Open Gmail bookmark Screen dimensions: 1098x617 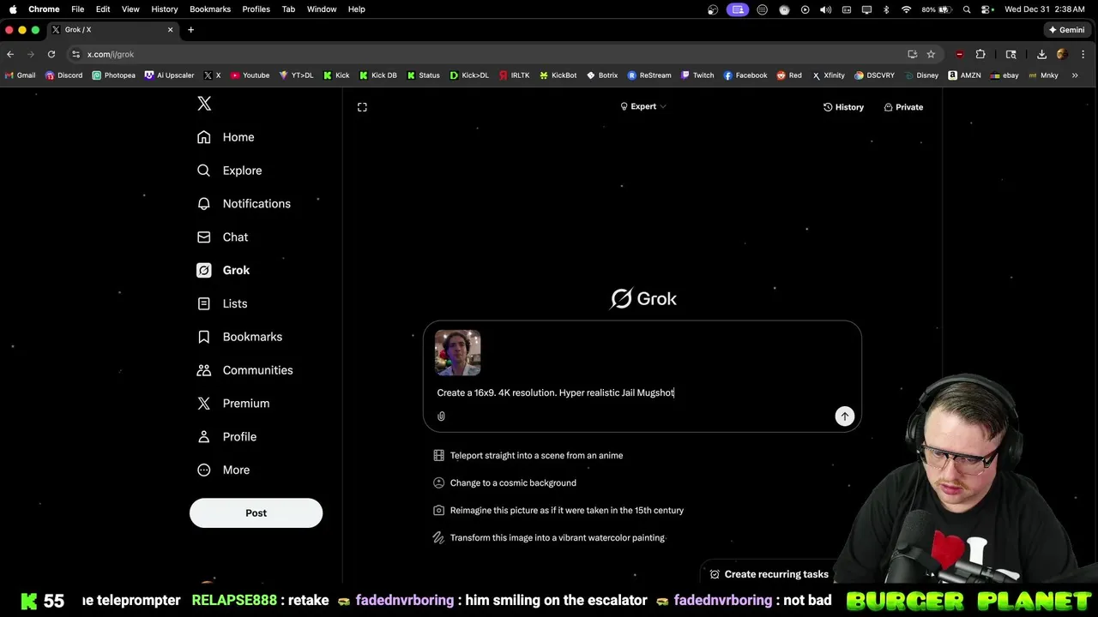(21, 75)
